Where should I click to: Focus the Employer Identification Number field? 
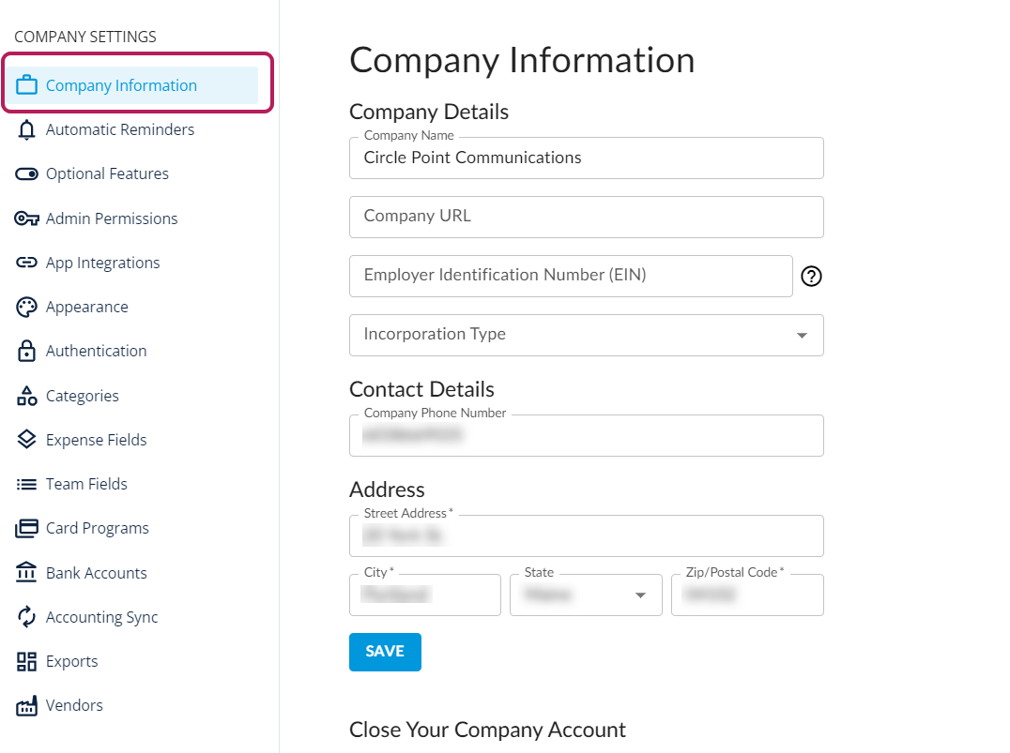click(x=571, y=276)
